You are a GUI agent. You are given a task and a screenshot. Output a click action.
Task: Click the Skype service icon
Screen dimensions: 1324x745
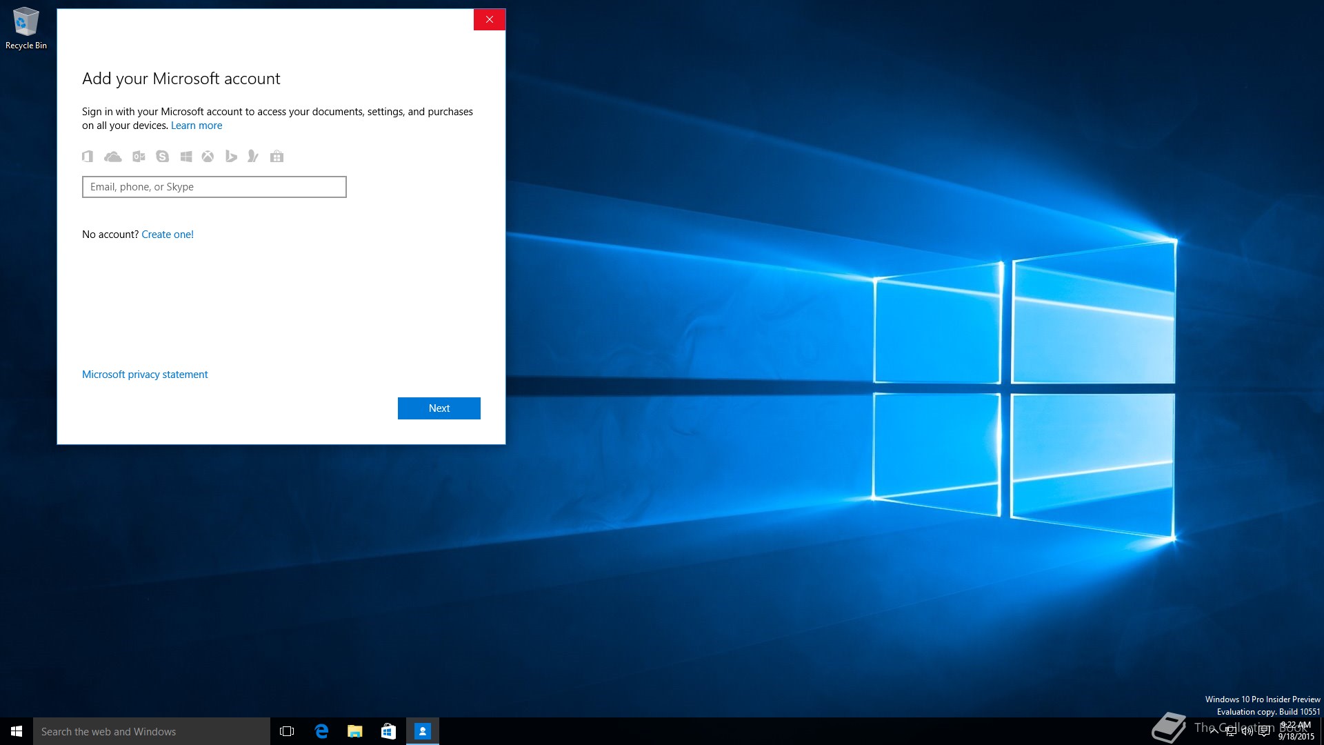point(162,157)
